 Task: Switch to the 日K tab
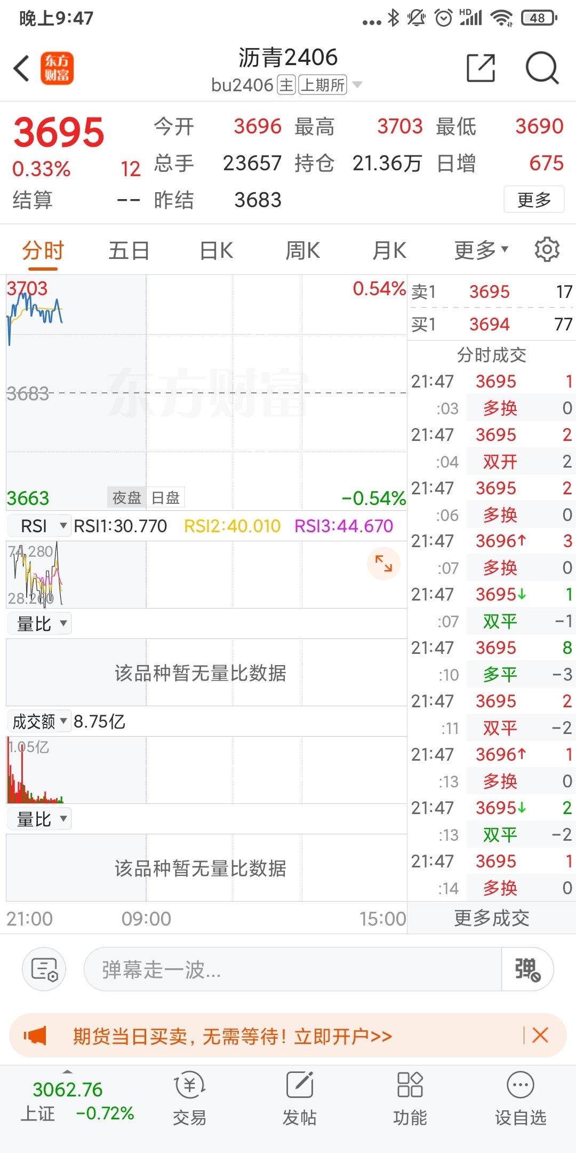(x=216, y=250)
